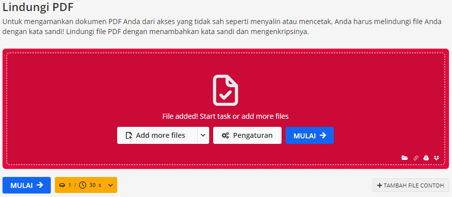Click the Google Drive icon
Image resolution: width=452 pixels, height=197 pixels.
[426, 157]
